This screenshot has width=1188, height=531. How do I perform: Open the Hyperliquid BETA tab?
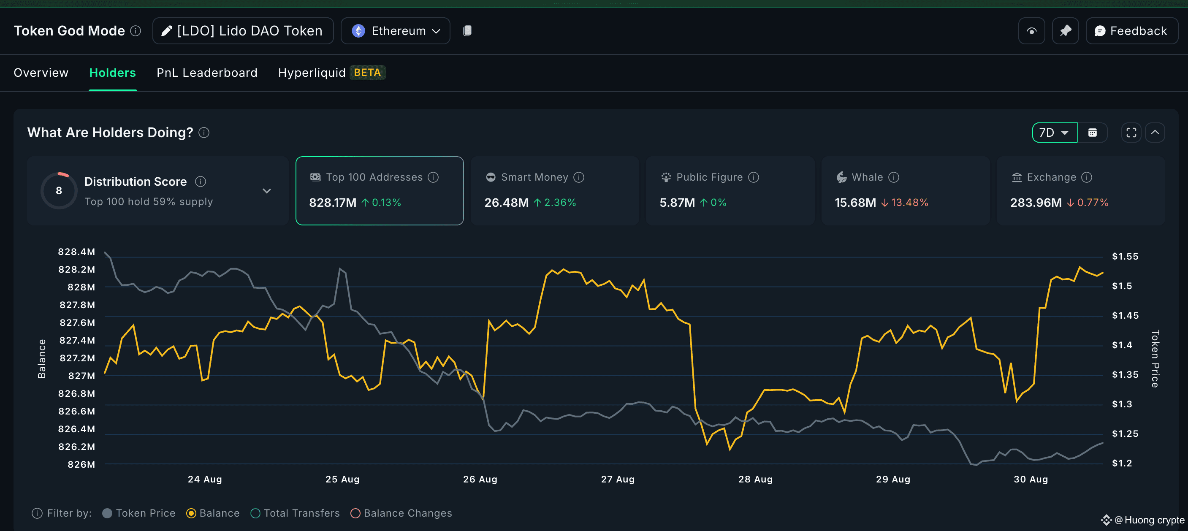pos(331,73)
